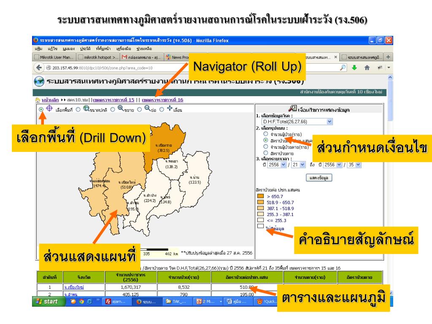Click the globe logo beside the page title
This screenshot has width=432, height=324.
coord(39,81)
